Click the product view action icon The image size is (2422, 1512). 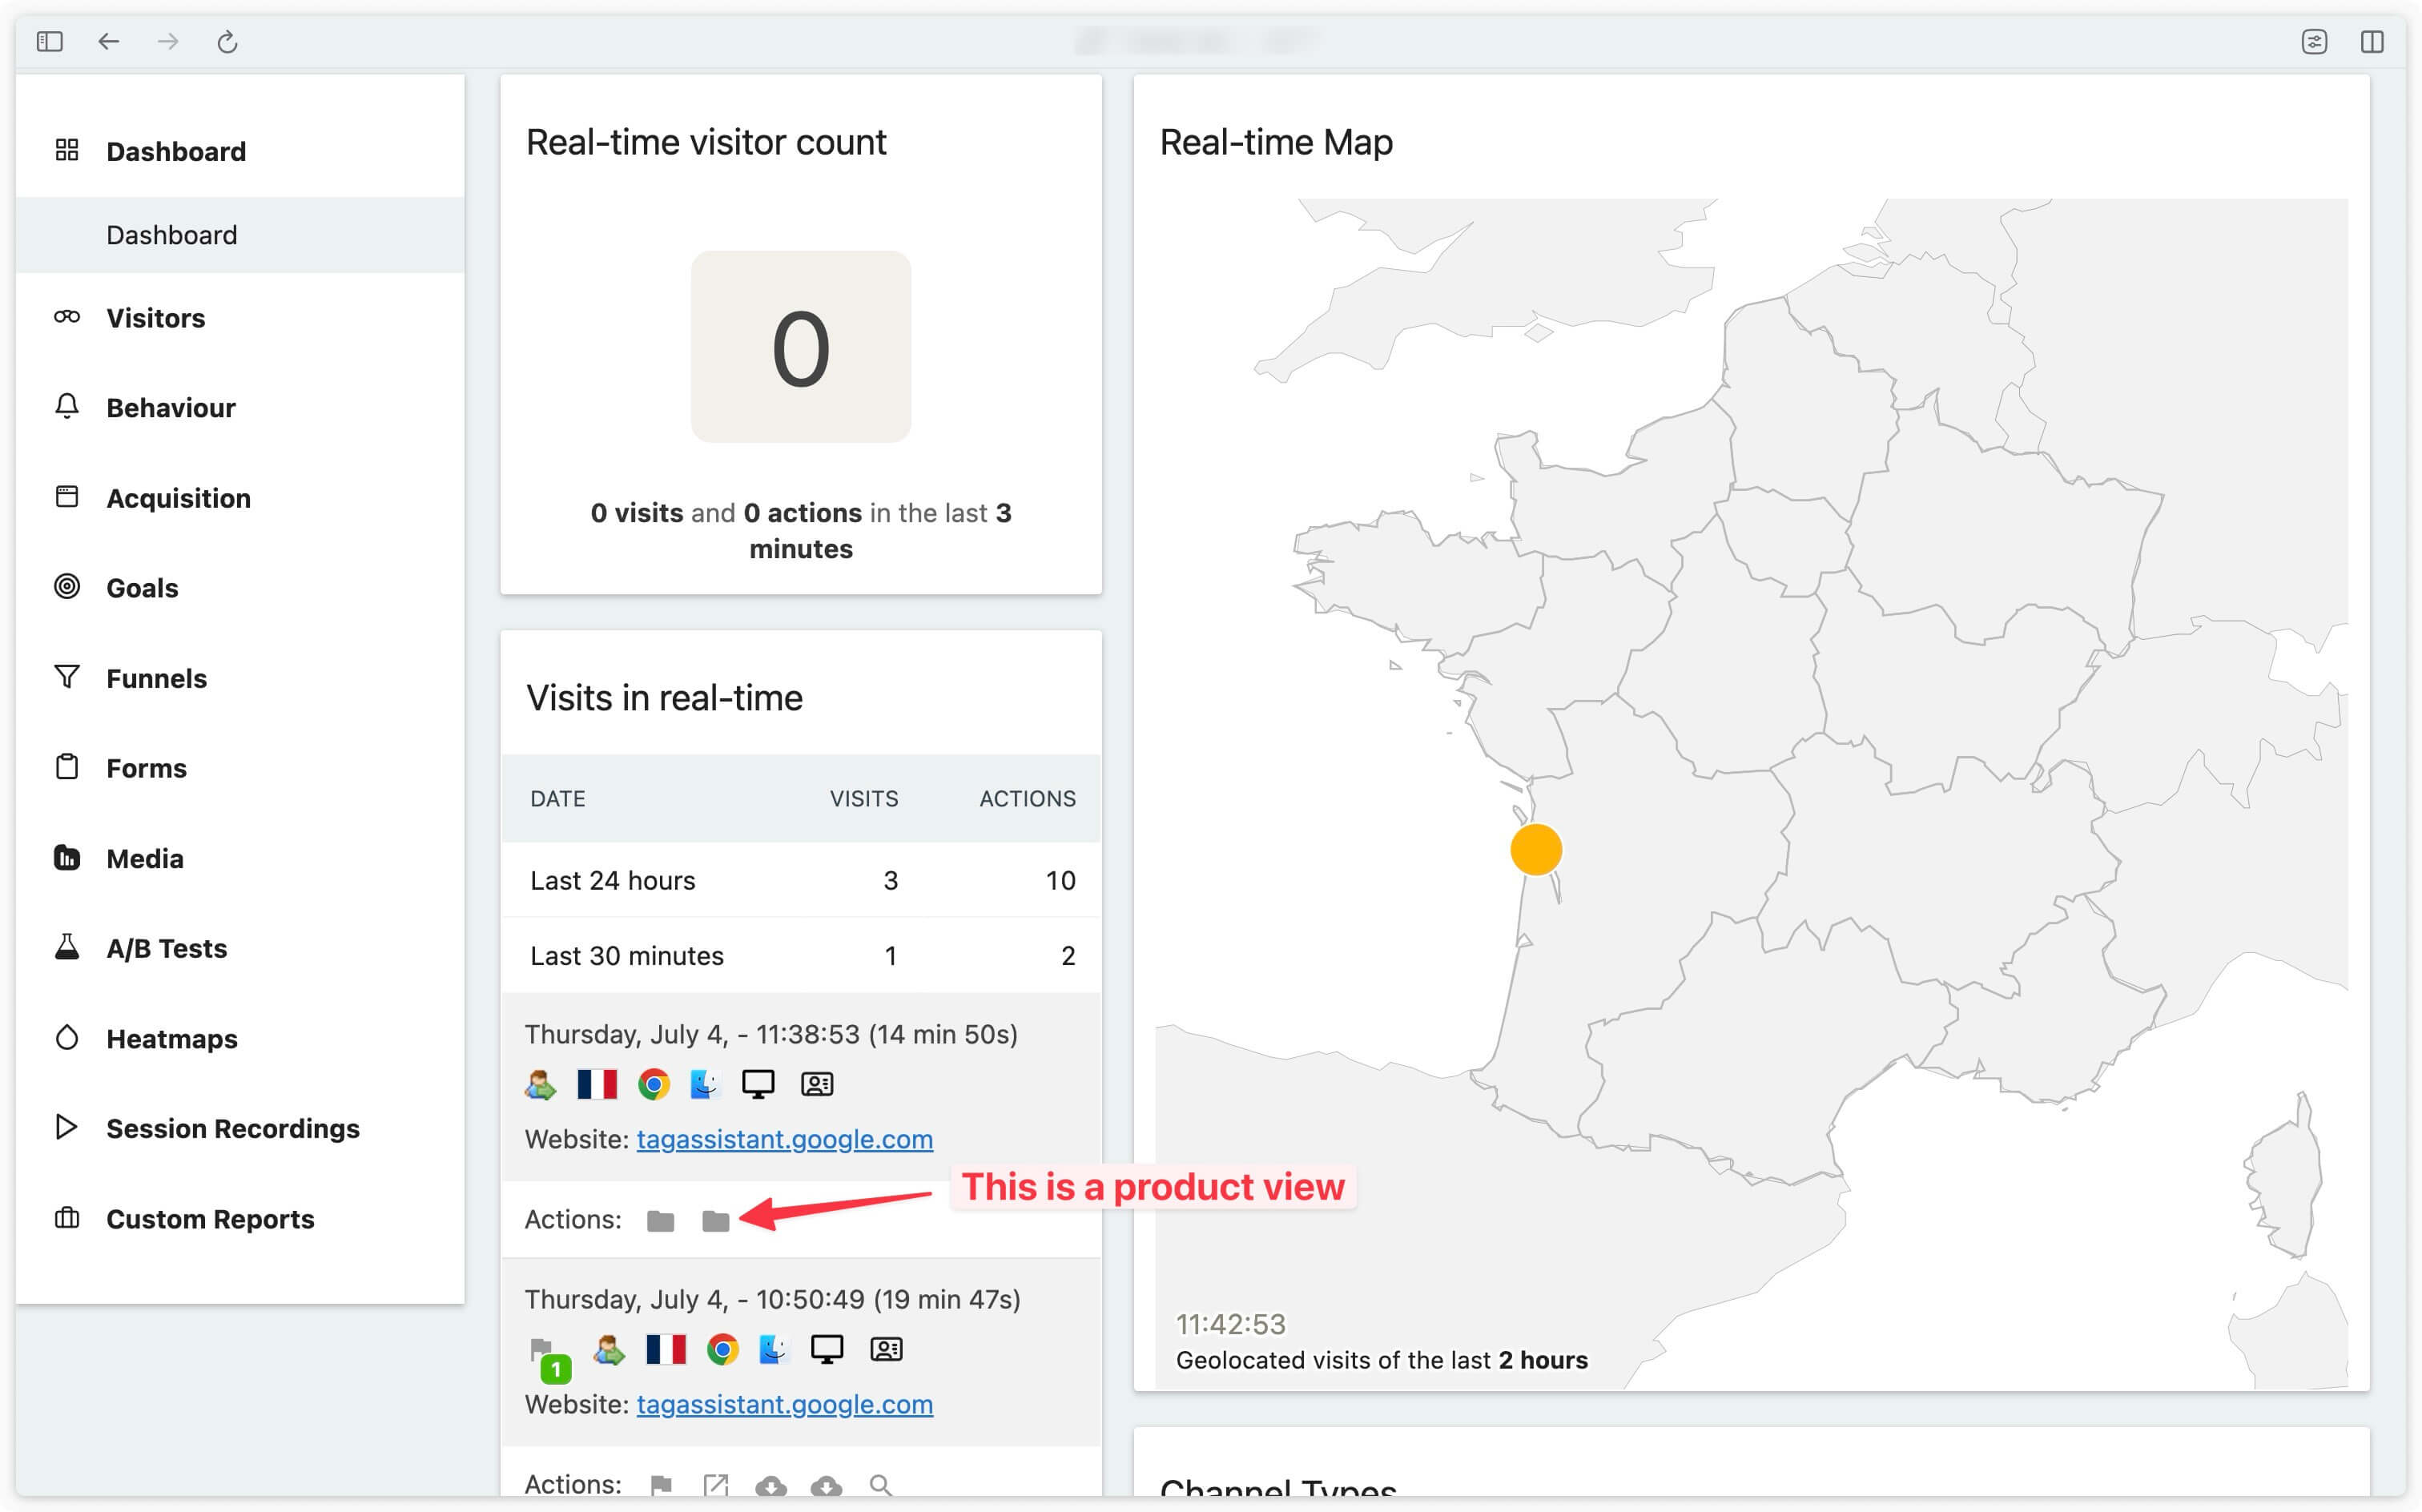coord(716,1221)
